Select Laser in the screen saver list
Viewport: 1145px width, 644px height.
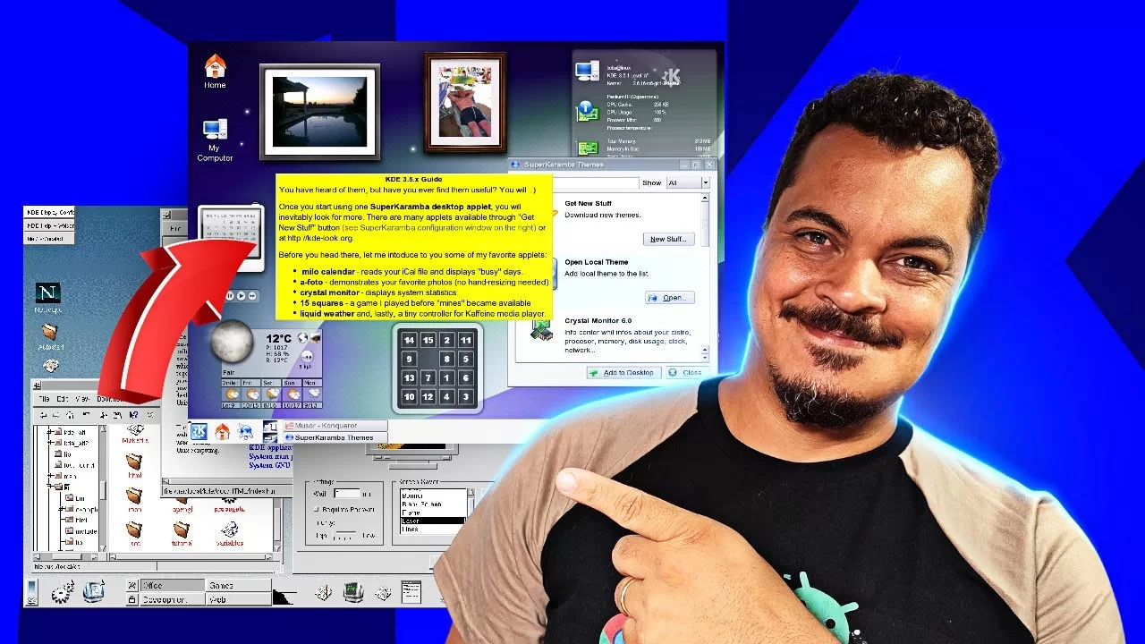(x=433, y=521)
